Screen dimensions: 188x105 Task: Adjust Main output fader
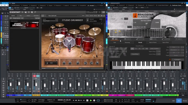click(x=183, y=83)
